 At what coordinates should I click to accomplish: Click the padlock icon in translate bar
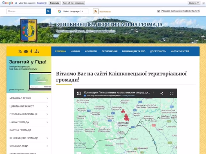pyautogui.click(x=16, y=3)
